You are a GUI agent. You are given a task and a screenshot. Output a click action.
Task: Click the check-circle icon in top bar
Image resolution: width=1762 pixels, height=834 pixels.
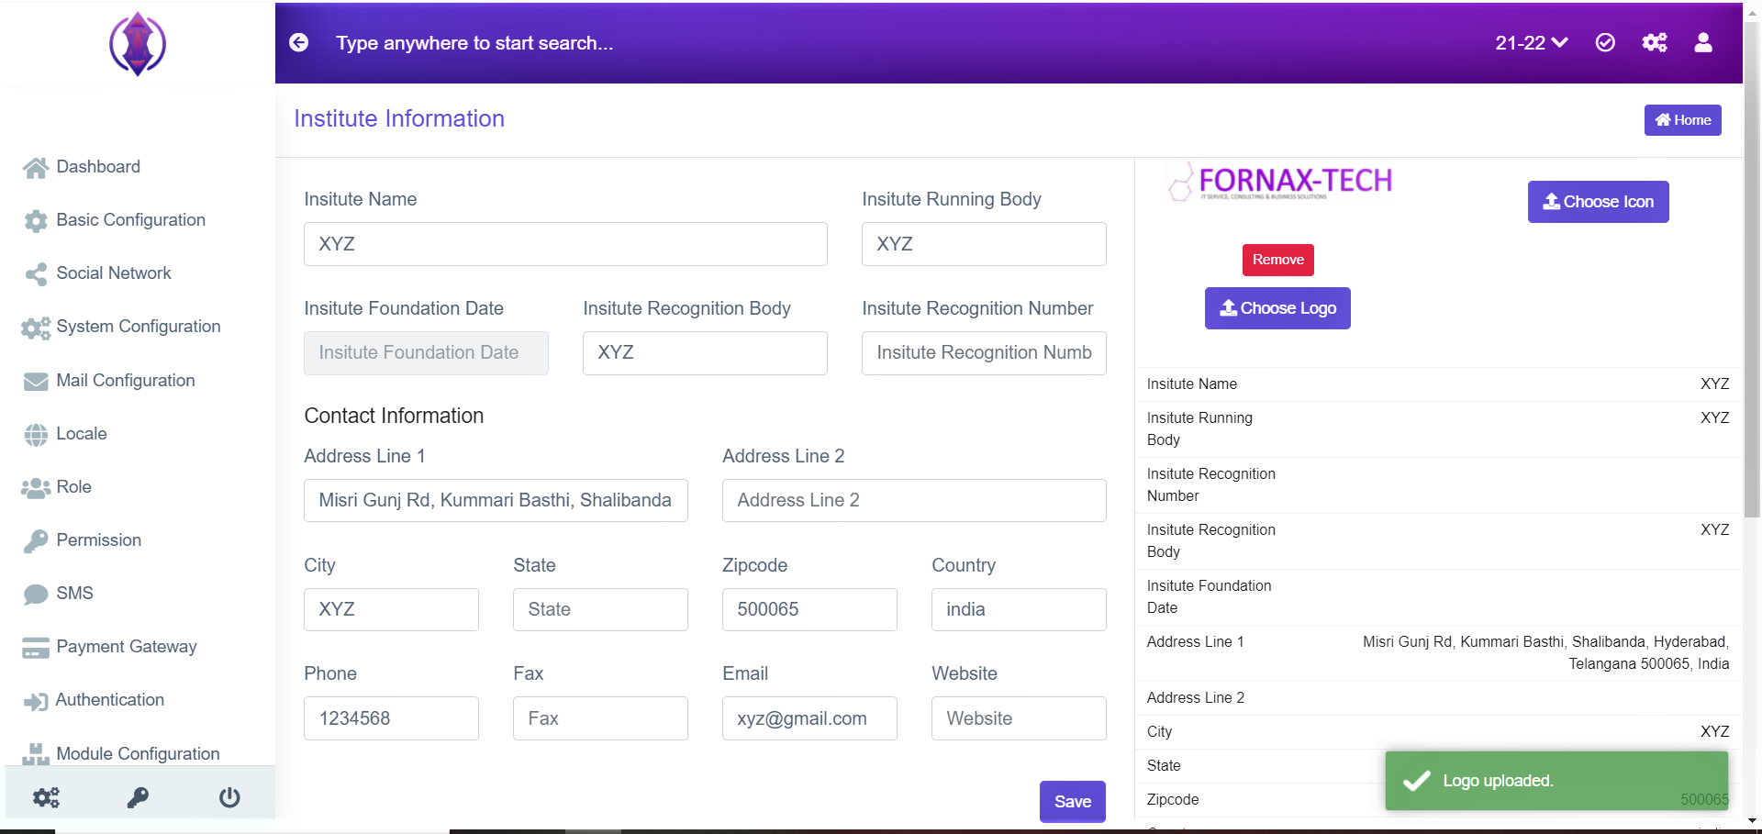(1605, 42)
